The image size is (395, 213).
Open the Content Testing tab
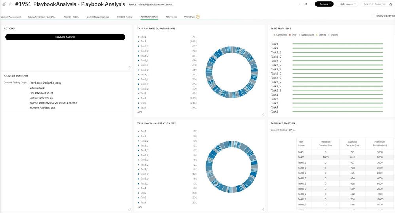tap(125, 17)
